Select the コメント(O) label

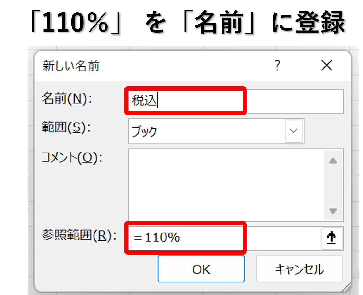click(x=72, y=158)
